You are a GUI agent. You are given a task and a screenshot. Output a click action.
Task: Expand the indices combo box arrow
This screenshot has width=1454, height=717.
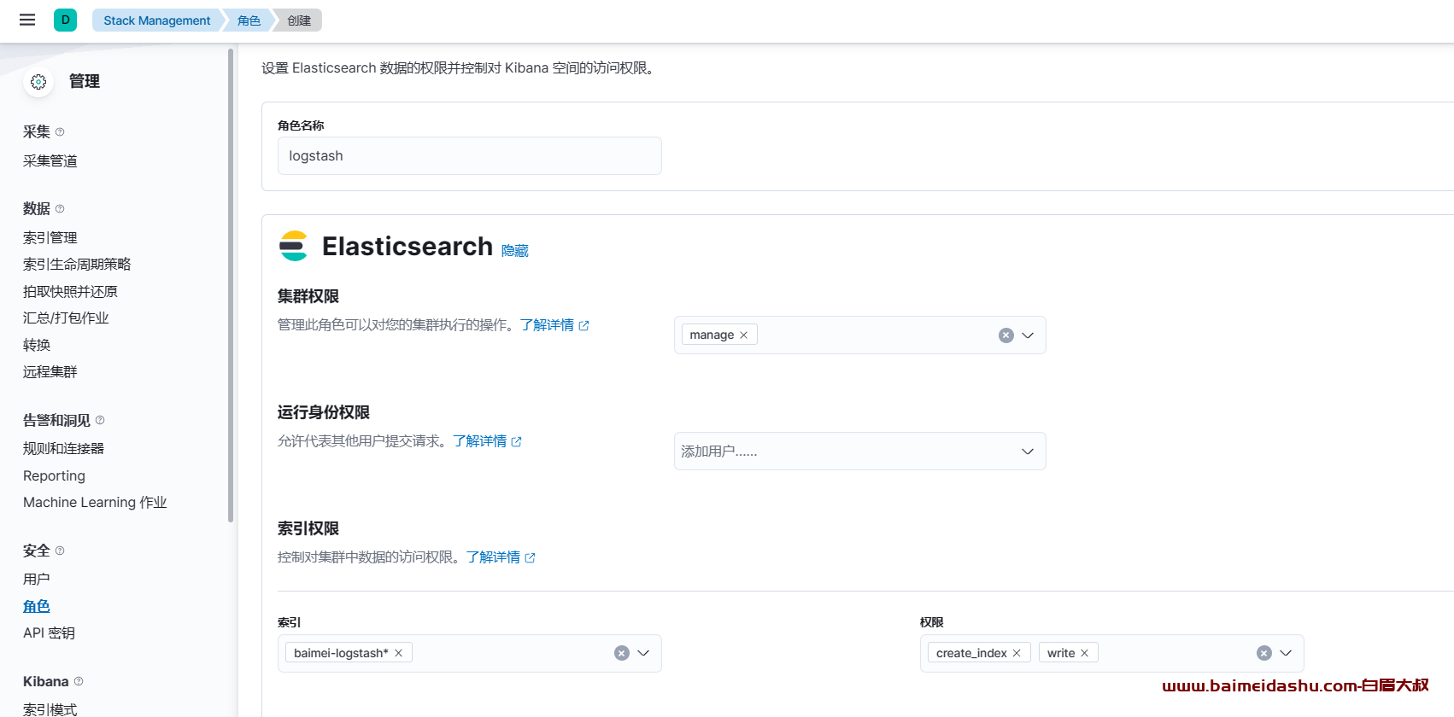[643, 653]
